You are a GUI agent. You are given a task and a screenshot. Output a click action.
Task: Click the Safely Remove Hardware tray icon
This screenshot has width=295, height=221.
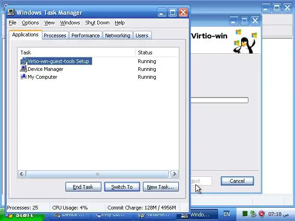click(x=253, y=214)
